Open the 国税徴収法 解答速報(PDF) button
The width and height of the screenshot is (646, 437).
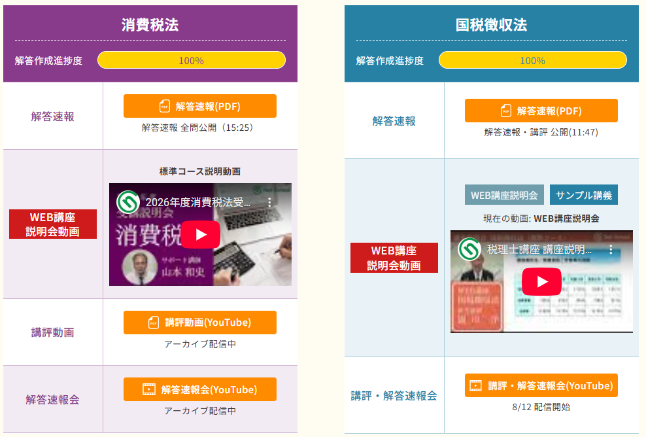pos(541,111)
